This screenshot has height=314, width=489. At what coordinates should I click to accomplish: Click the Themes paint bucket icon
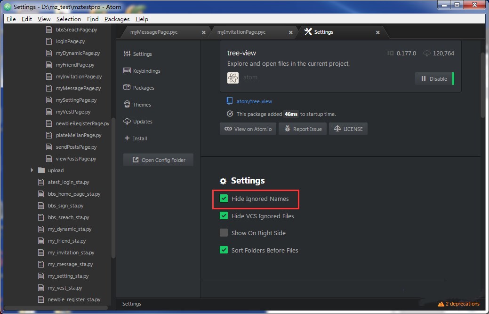tap(127, 104)
